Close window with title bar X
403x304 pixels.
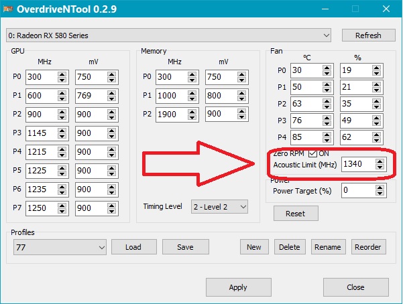coord(386,9)
